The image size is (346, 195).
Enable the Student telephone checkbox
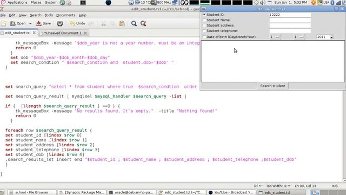pos(204,31)
